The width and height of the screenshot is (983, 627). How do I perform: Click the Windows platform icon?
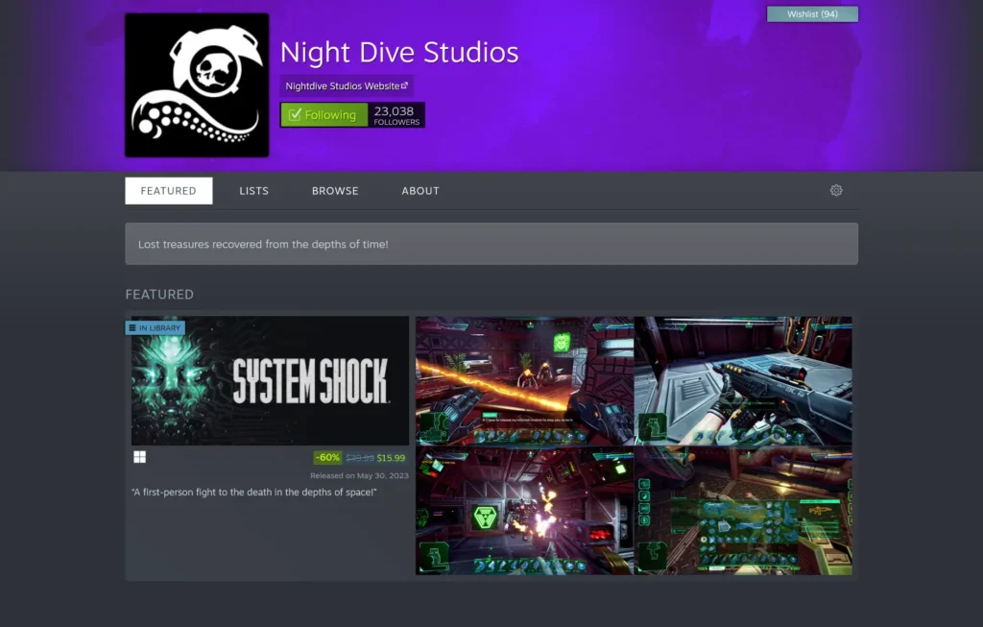pos(140,457)
